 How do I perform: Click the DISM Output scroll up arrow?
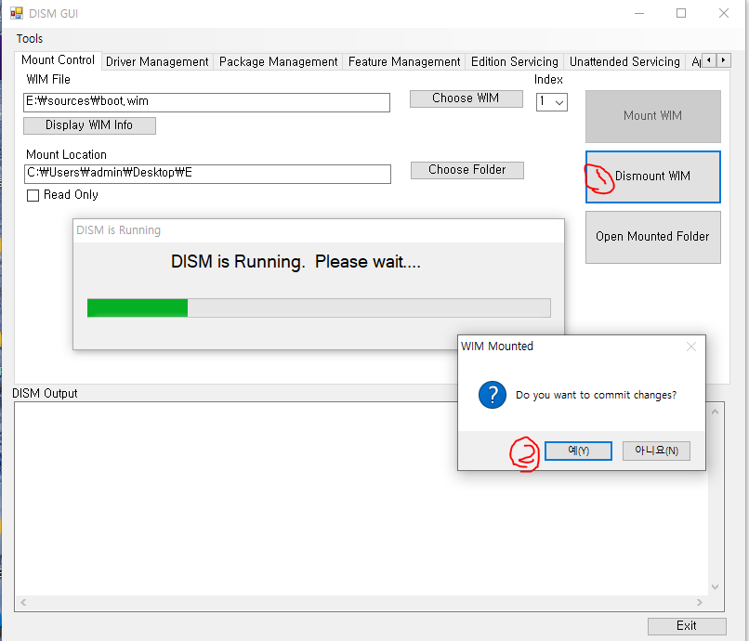pyautogui.click(x=716, y=412)
